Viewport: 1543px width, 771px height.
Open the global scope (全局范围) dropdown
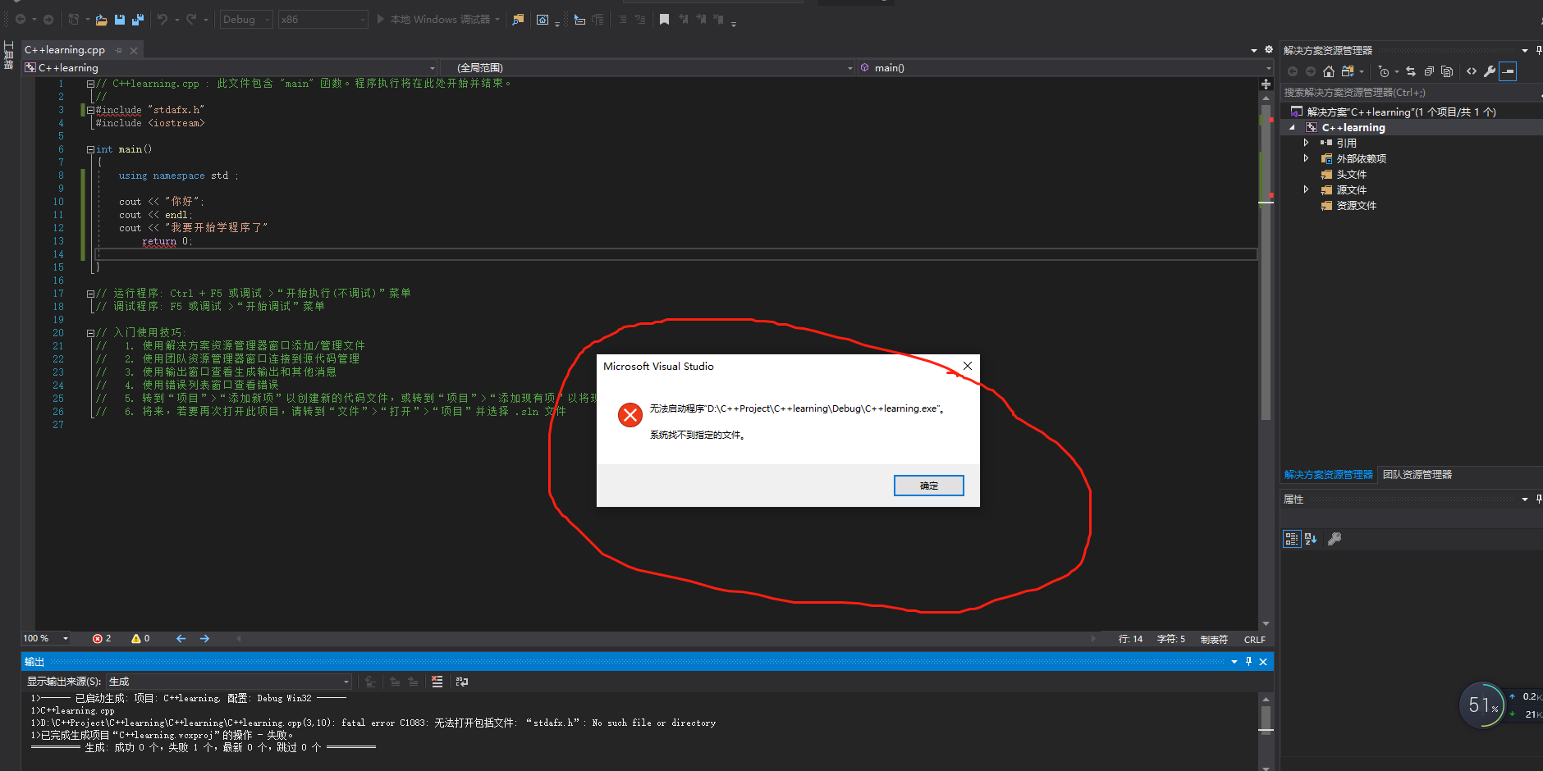(648, 67)
